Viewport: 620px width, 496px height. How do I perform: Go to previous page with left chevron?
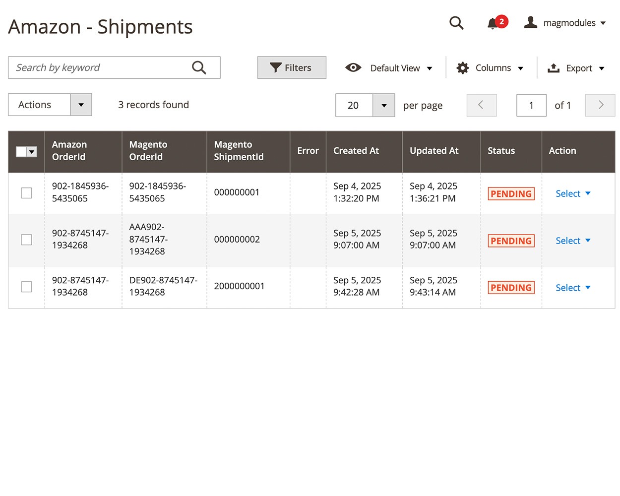click(481, 105)
